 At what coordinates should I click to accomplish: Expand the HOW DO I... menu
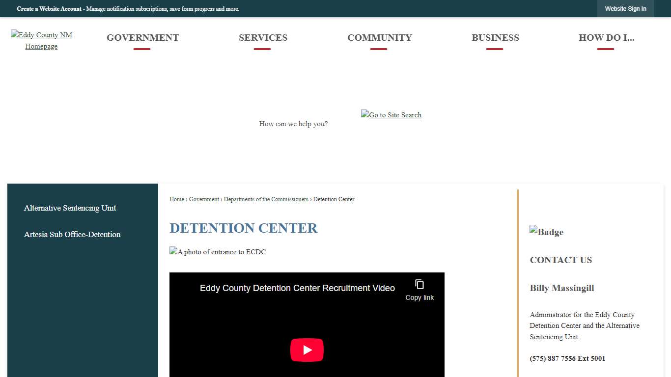coord(607,37)
